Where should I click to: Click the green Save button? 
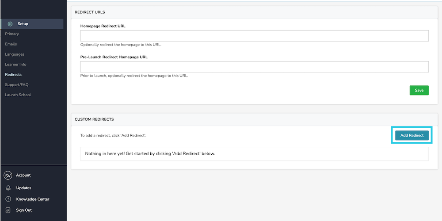[x=419, y=91]
